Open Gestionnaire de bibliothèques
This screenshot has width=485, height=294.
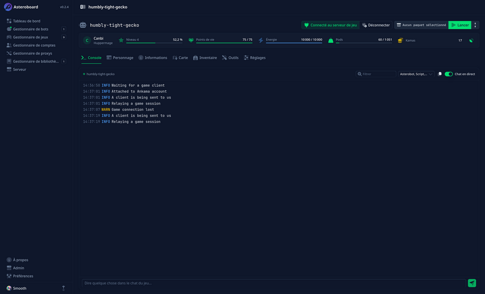(x=36, y=61)
